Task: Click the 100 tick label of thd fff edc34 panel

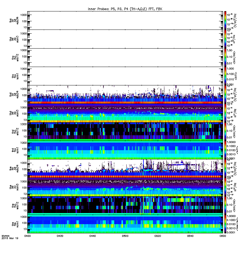Action: 24,95
